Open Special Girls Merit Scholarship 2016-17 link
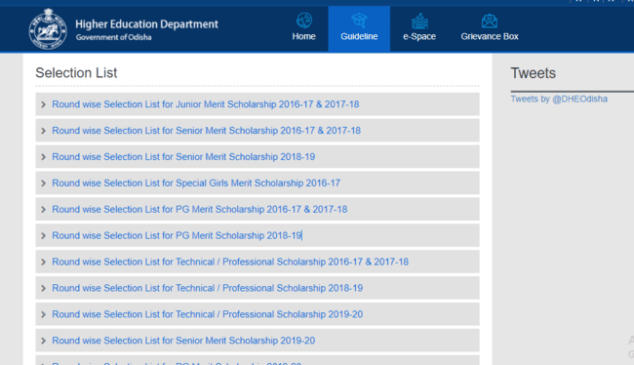This screenshot has width=634, height=365. [196, 183]
